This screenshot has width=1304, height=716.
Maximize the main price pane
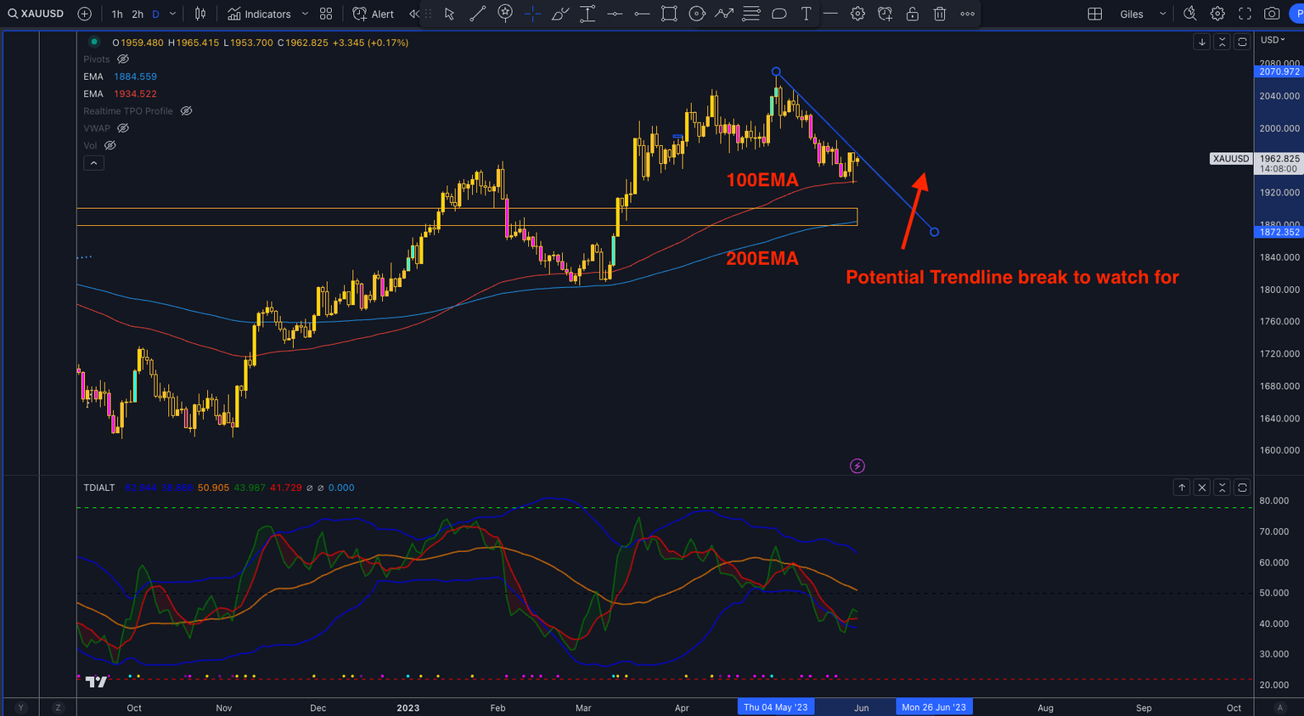pyautogui.click(x=1242, y=42)
